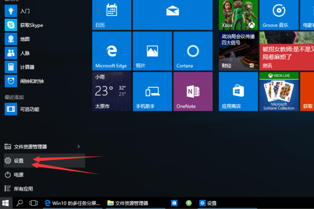Screen dimensions: 314x209
Task: Open the weather tile for 太原市
Action: point(112,91)
